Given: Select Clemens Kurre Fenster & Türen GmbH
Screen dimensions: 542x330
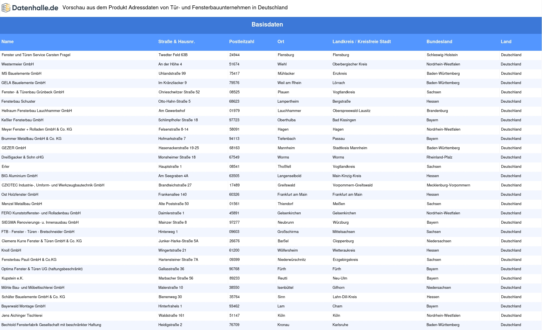Looking at the screenshot, I should 42,241.
